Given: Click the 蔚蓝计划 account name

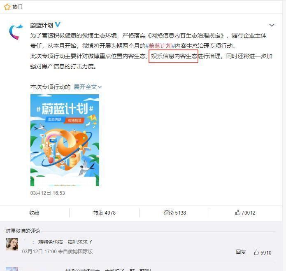Looking at the screenshot, I should pos(42,25).
